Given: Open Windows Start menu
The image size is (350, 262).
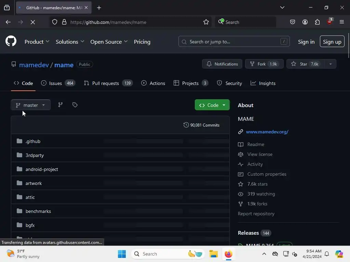Looking at the screenshot, I should (x=122, y=254).
